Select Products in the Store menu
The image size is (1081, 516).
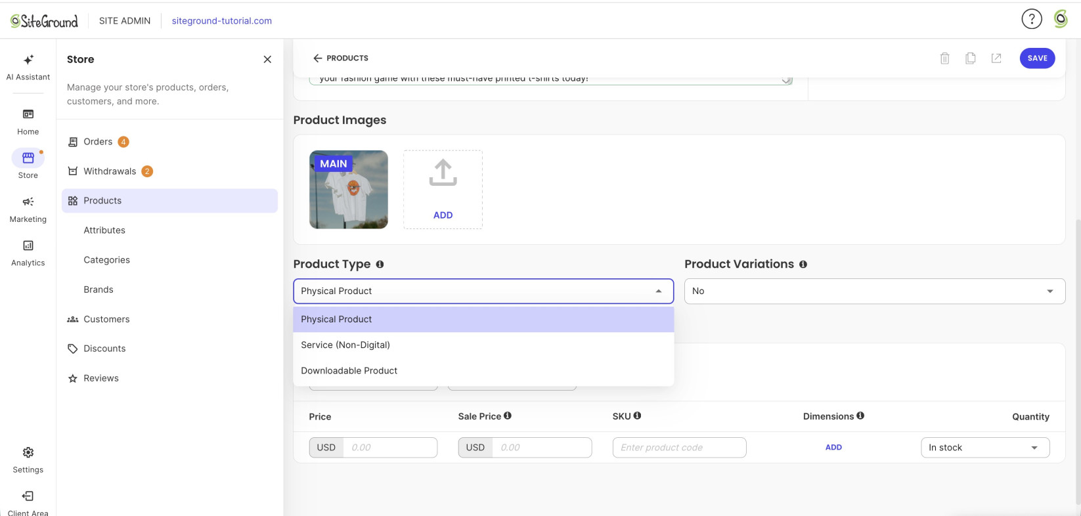tap(170, 201)
